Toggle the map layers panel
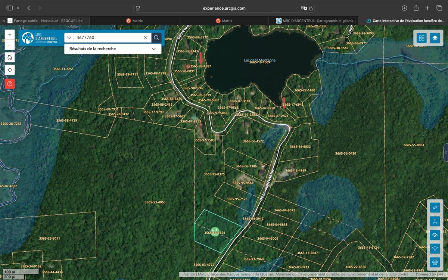Screen dimensions: 448x280 [435, 38]
